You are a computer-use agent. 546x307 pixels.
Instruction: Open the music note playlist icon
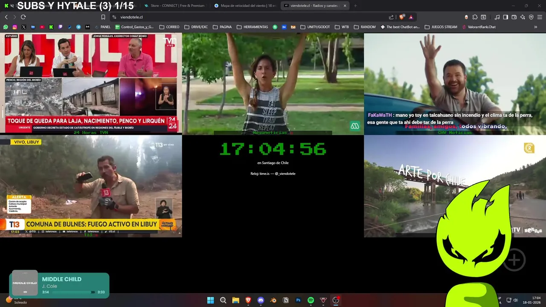tap(497, 17)
